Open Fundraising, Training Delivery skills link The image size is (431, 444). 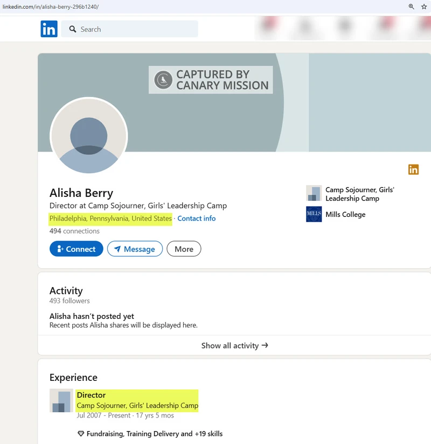pyautogui.click(x=155, y=434)
